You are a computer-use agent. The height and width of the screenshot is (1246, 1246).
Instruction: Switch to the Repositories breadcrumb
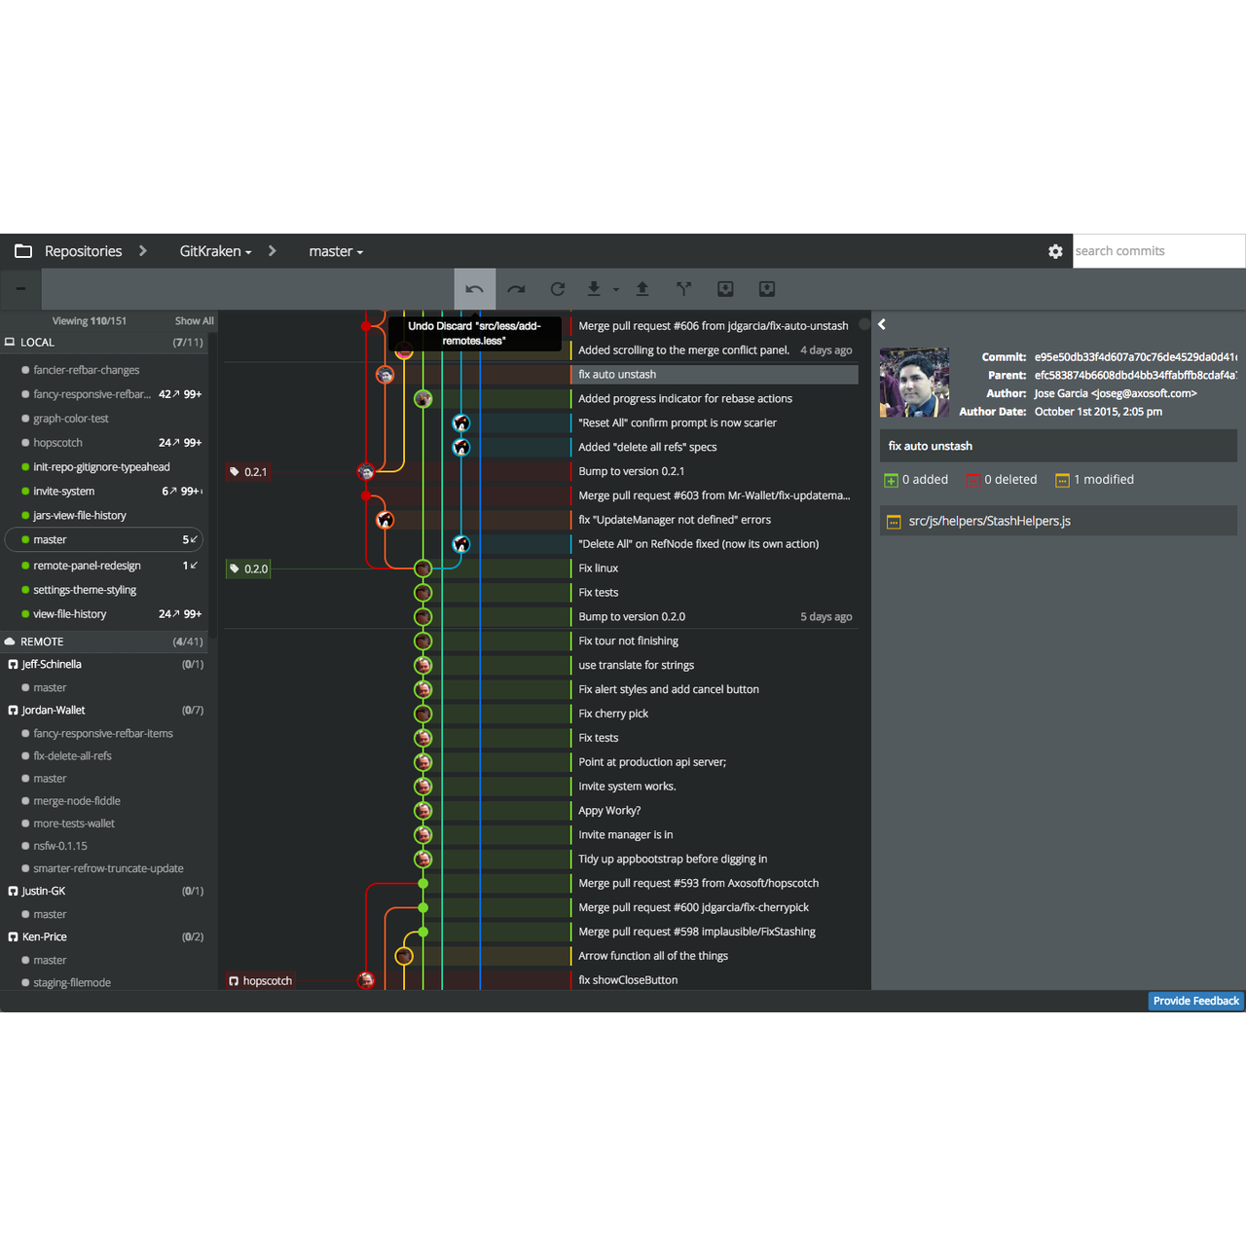[x=83, y=251]
